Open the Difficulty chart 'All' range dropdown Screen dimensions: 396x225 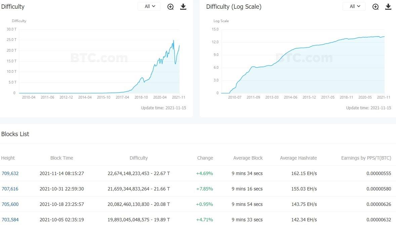point(149,6)
